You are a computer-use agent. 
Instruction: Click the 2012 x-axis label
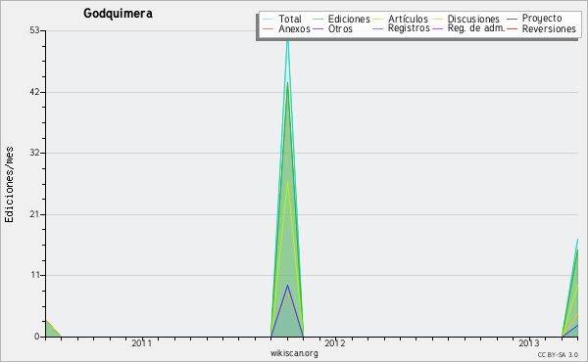tap(335, 343)
